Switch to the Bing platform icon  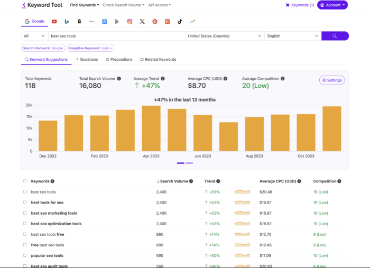[67, 22]
